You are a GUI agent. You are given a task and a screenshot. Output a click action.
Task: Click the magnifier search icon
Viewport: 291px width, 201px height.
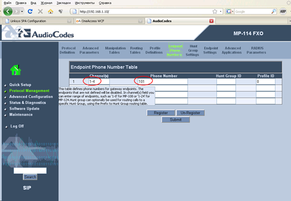click(274, 12)
